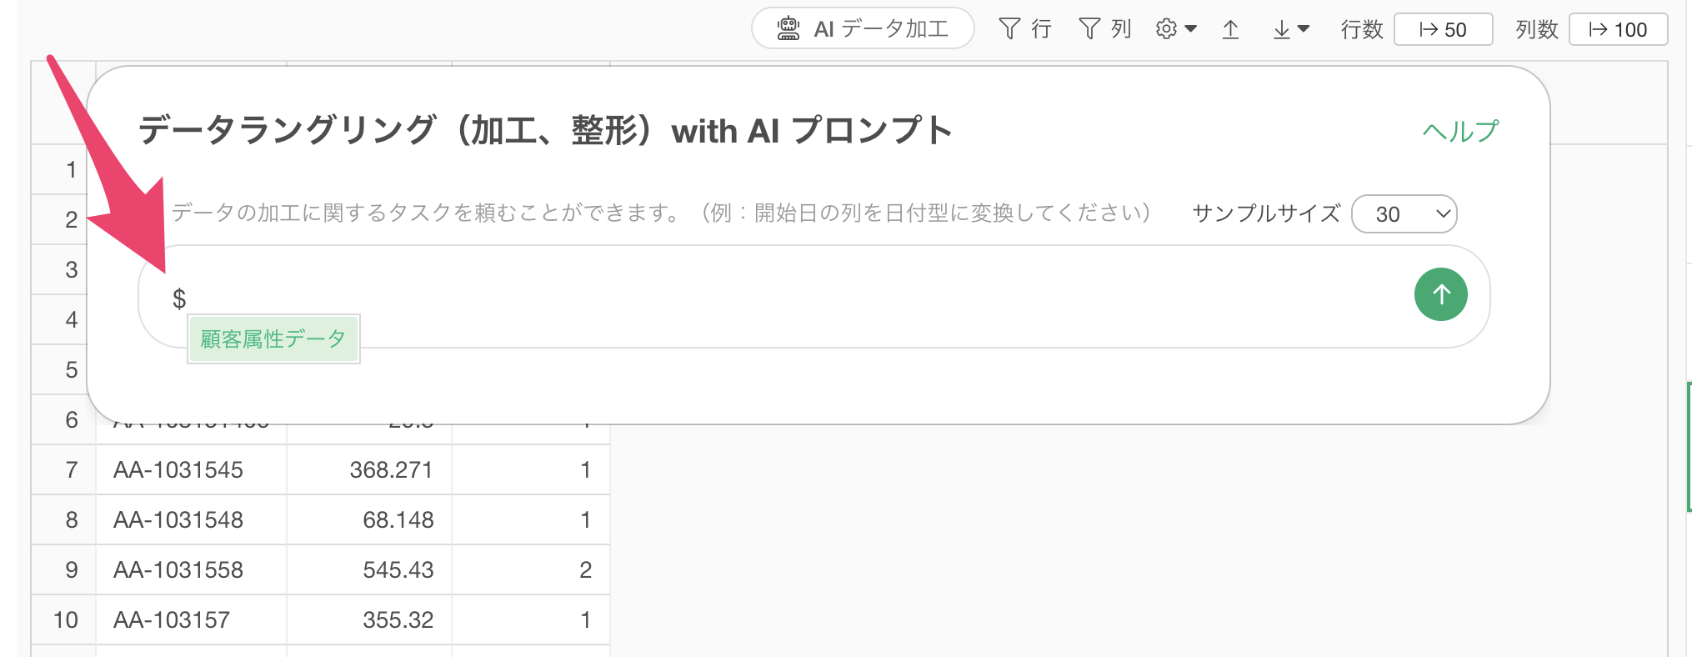The image size is (1692, 657).
Task: Click the 368.271 value cell
Action: (x=369, y=469)
